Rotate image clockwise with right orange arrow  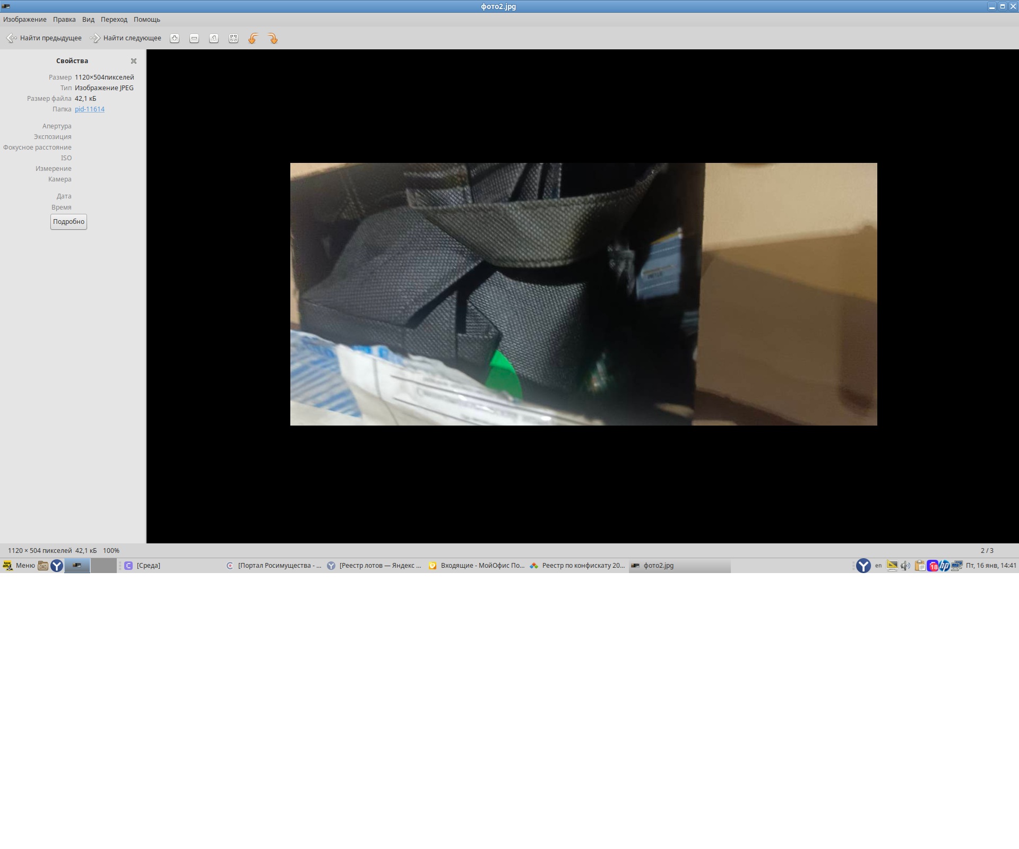[273, 38]
